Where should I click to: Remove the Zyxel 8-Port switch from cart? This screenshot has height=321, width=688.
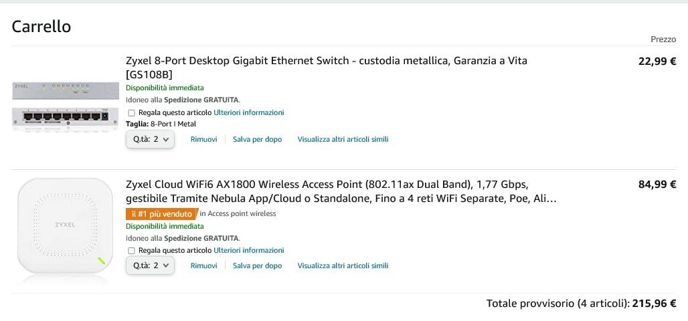pos(203,140)
